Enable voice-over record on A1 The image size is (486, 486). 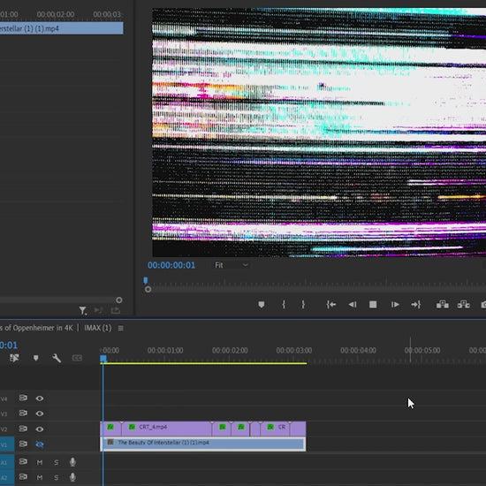coord(72,462)
